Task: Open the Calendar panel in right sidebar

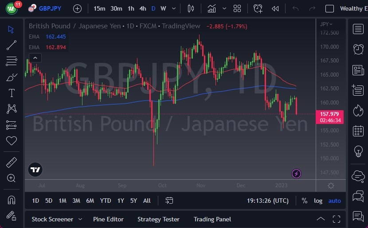Action: click(x=358, y=131)
